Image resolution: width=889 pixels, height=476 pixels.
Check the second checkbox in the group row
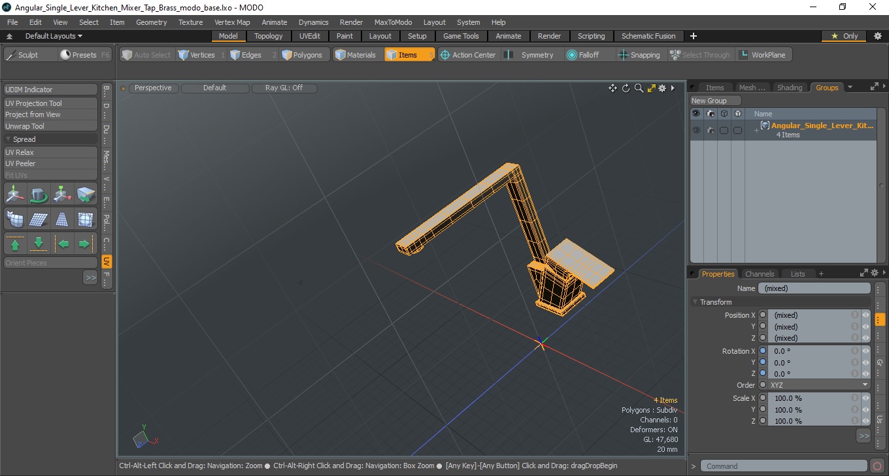[x=737, y=130]
